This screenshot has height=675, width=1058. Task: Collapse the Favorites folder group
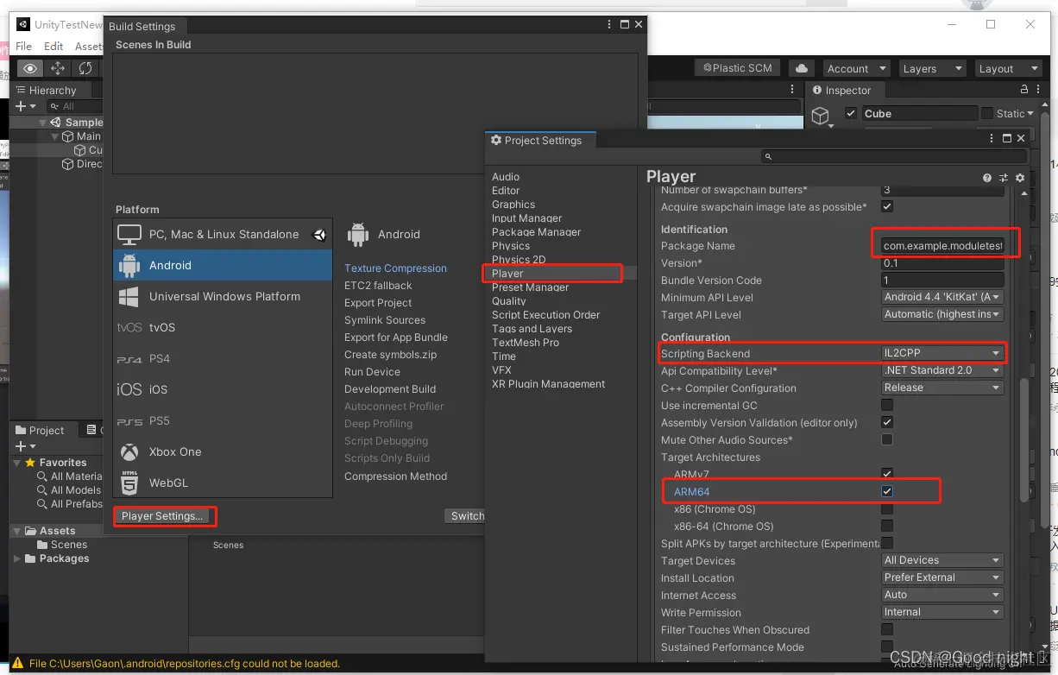click(17, 463)
